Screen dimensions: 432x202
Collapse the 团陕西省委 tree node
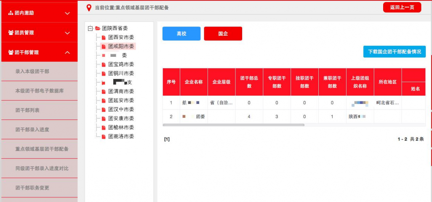90,28
